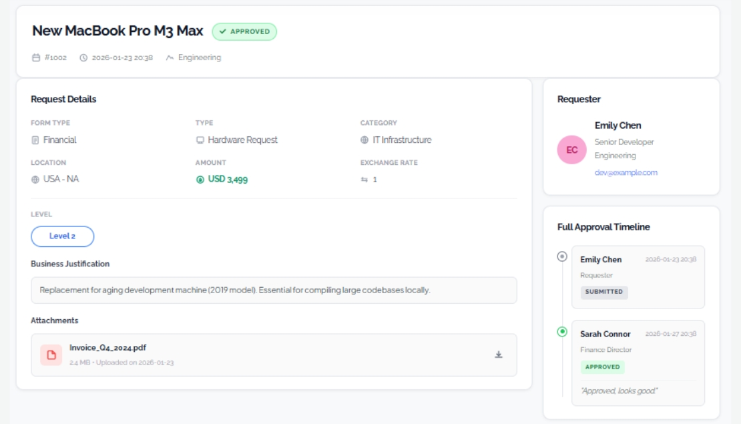Click Emily Chen's timeline timestamp 2026-01-23 20:38
This screenshot has width=741, height=424.
[x=671, y=260]
